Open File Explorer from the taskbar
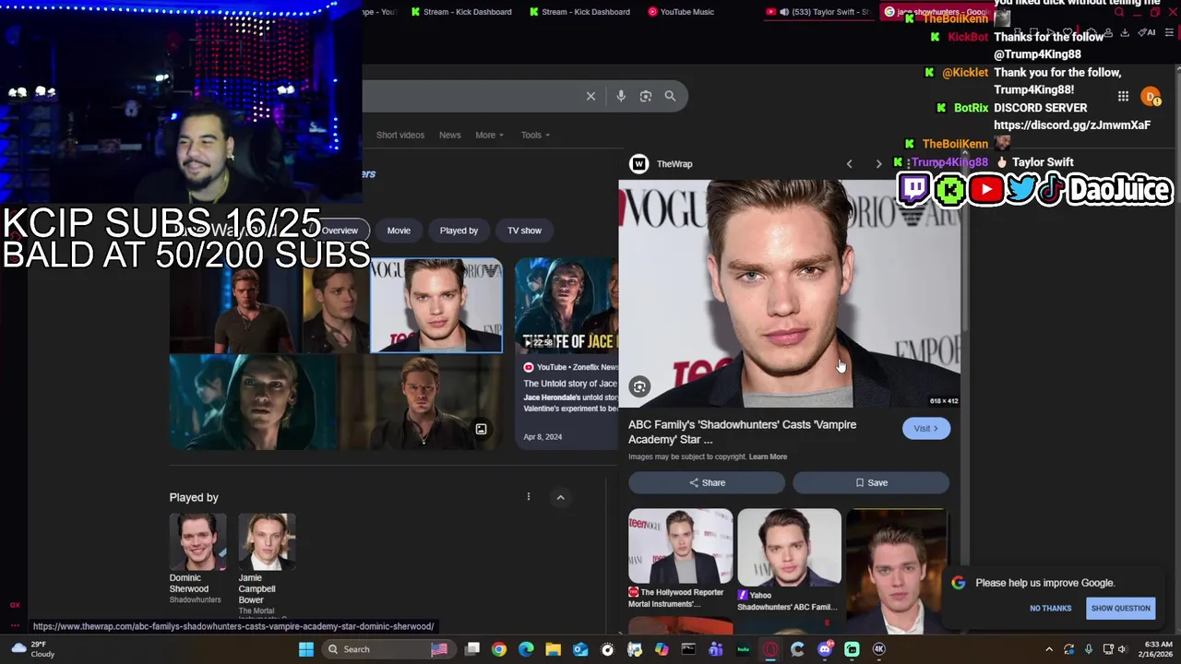Screen dimensions: 1181x664 (x=553, y=649)
